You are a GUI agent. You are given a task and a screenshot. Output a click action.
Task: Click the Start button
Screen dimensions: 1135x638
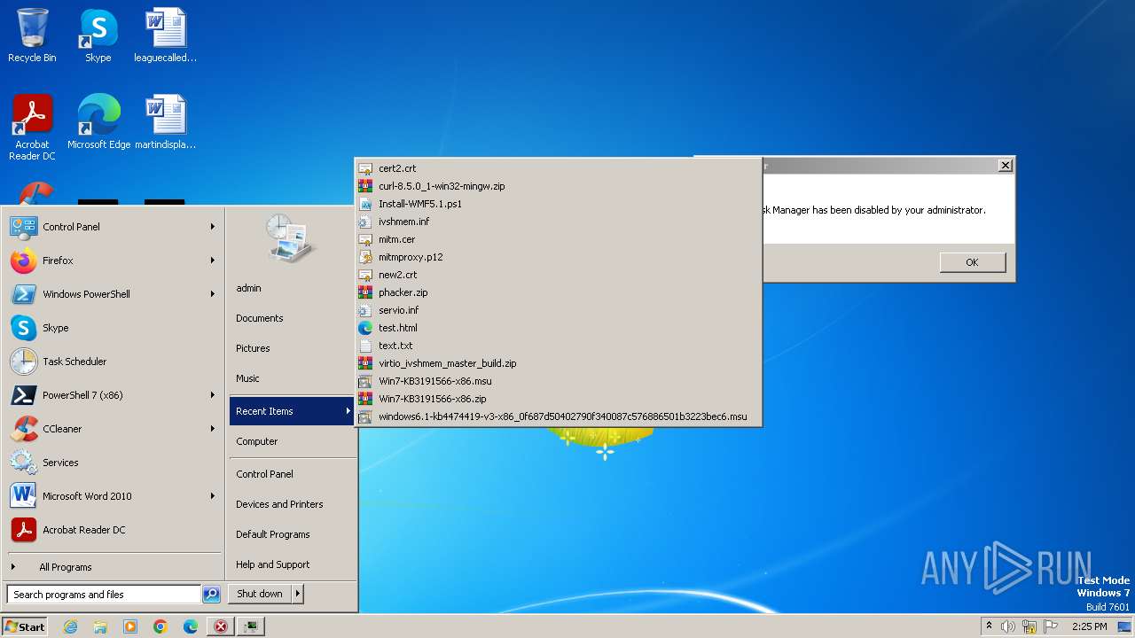pyautogui.click(x=25, y=626)
